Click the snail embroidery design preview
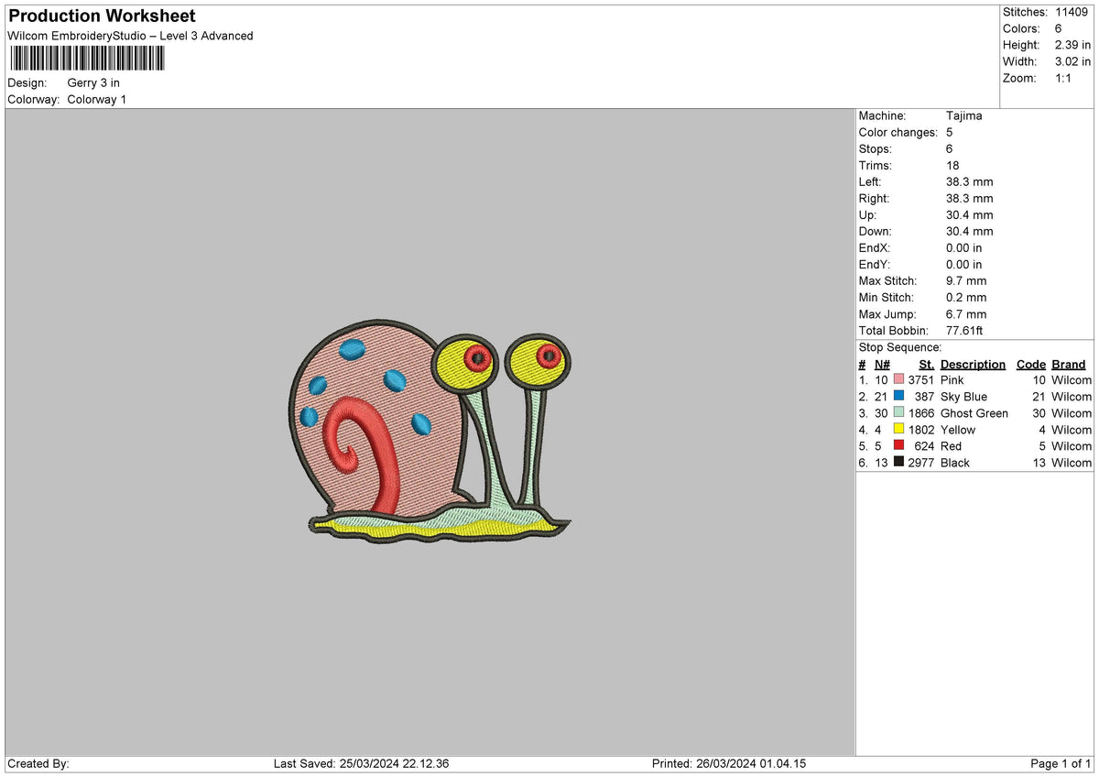 429,432
